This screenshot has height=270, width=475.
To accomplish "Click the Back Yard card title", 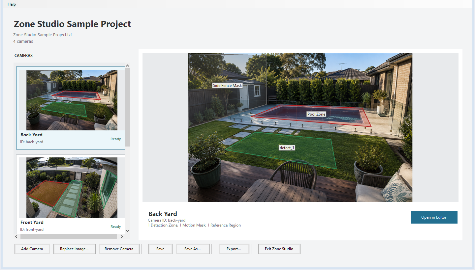I will pyautogui.click(x=31, y=135).
